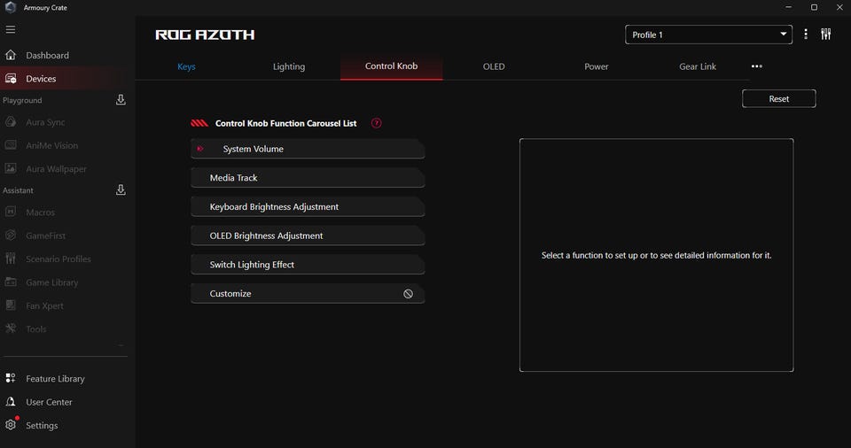
Task: Click the Aura Wallpaper label
Action: [x=57, y=169]
